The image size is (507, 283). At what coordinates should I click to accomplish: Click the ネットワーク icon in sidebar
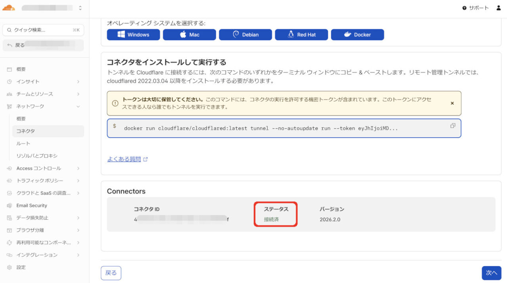click(10, 106)
